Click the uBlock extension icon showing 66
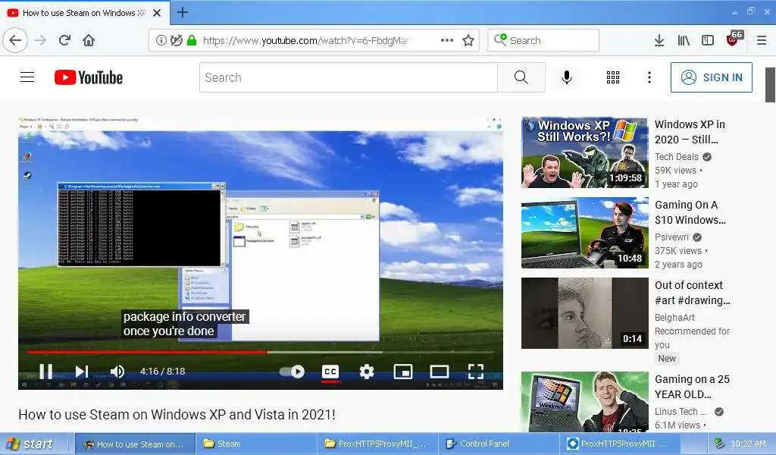This screenshot has width=776, height=455. coord(734,39)
